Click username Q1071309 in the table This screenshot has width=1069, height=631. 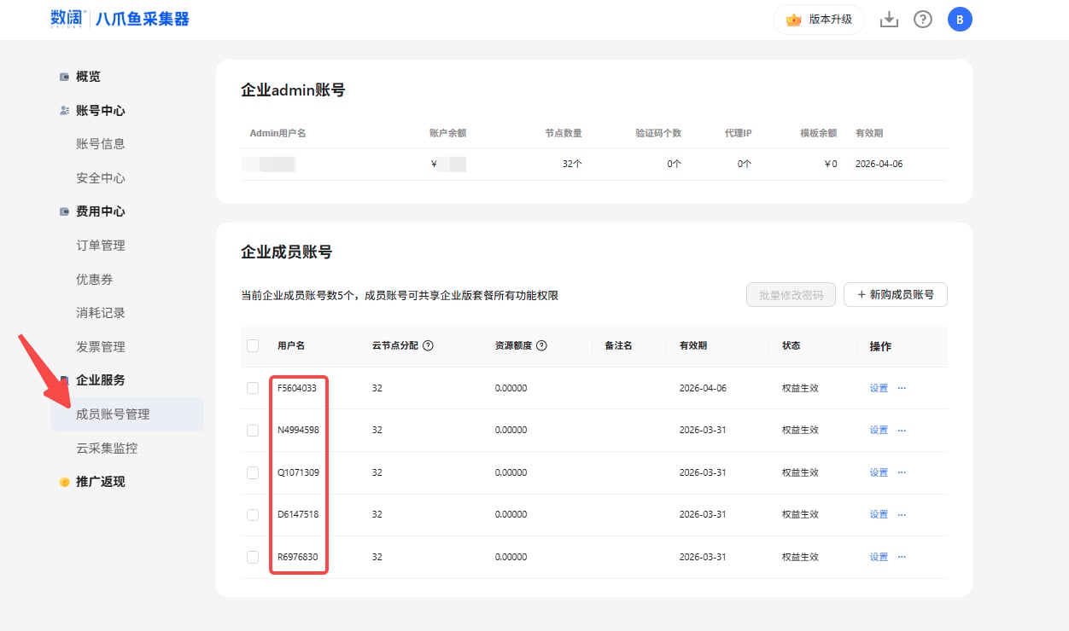(298, 472)
